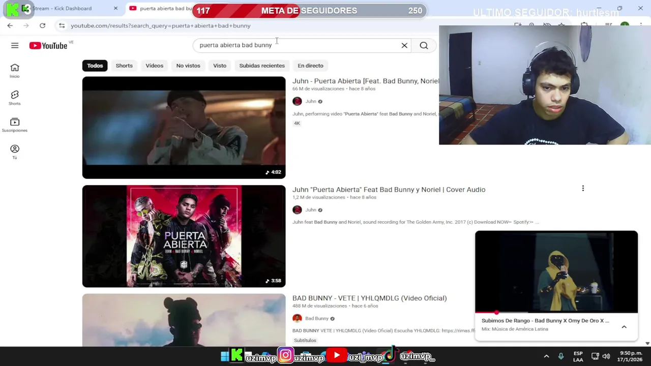
Task: Click 4K badge under first result
Action: click(x=297, y=124)
